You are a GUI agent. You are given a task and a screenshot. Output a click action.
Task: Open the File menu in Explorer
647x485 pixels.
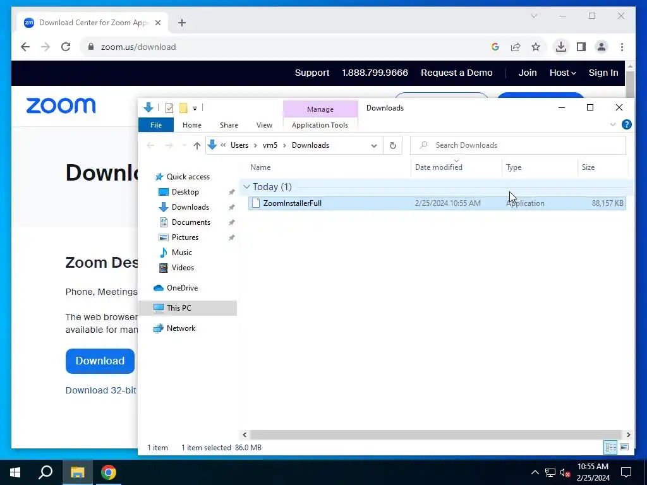(156, 125)
